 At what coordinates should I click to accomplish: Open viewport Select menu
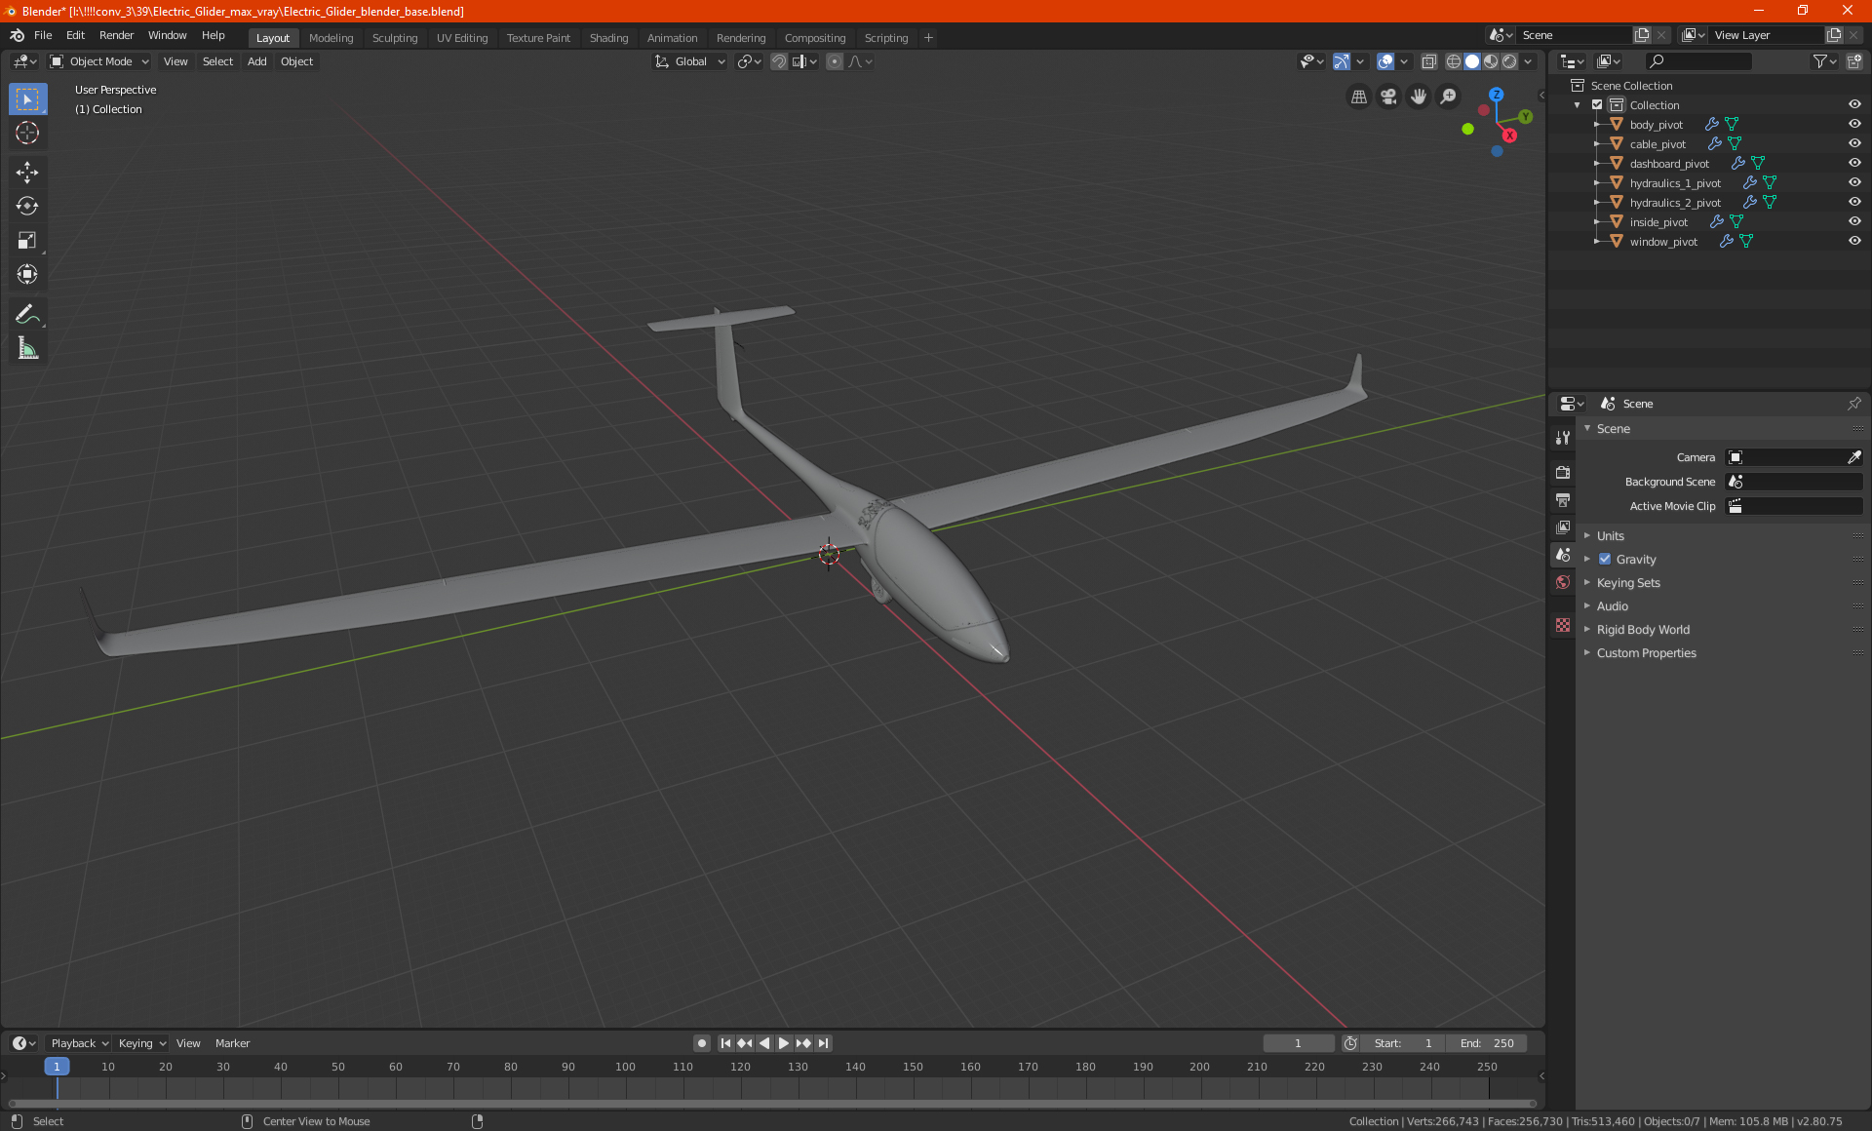click(217, 61)
